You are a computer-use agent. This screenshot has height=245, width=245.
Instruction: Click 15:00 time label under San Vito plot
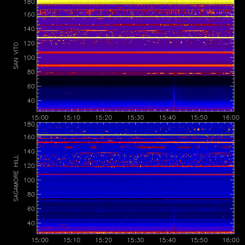pyautogui.click(x=40, y=118)
